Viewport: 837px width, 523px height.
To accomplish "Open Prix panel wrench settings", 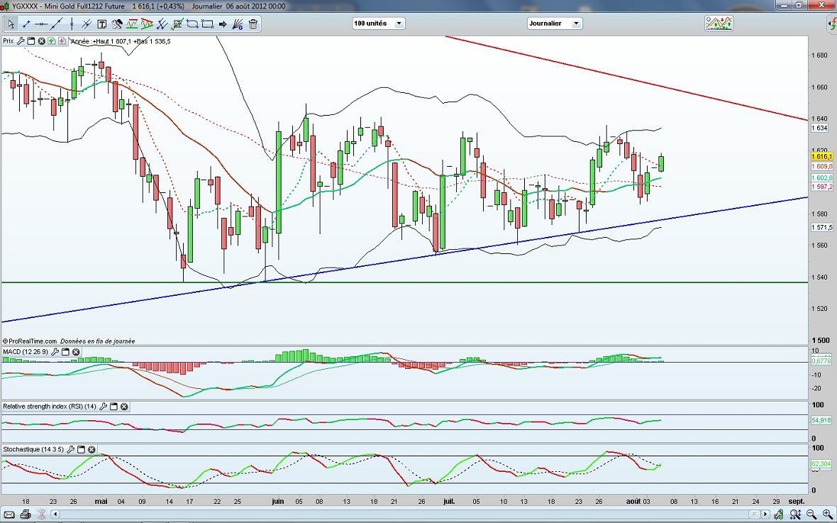I will [x=21, y=41].
